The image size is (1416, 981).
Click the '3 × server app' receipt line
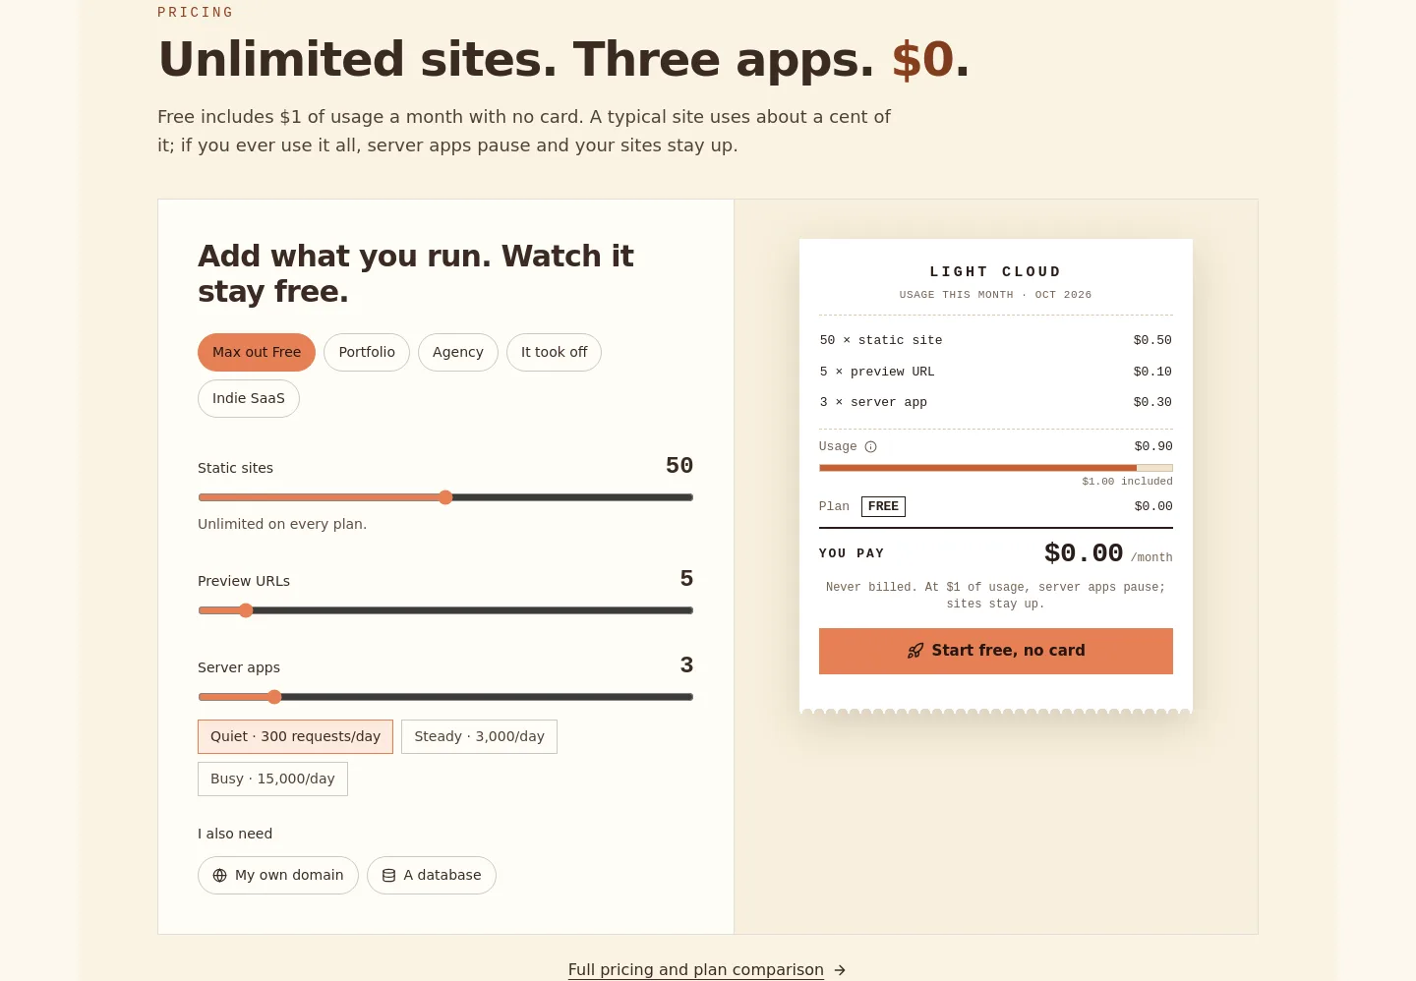coord(996,402)
